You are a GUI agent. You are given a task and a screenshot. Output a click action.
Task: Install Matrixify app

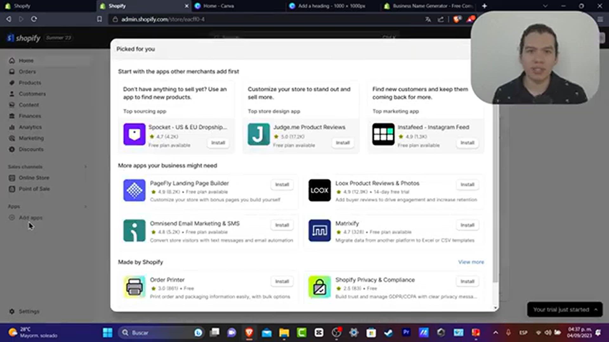pos(467,225)
